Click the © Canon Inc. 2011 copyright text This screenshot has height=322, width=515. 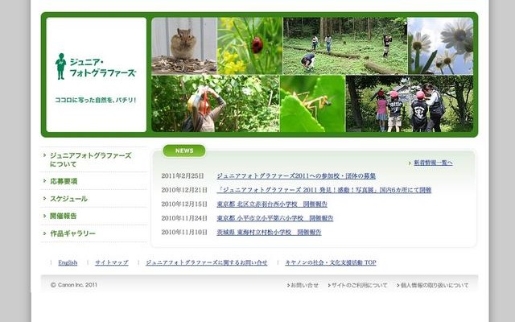[74, 285]
